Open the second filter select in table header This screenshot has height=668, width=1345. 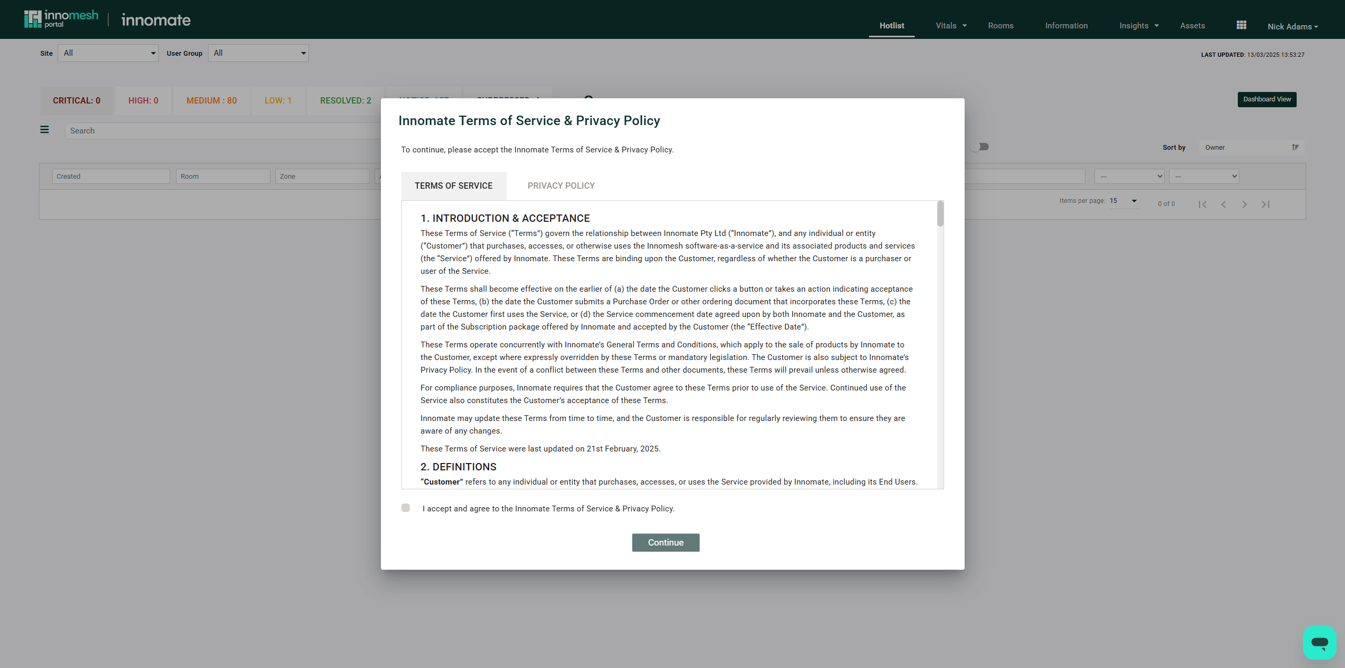(1204, 176)
